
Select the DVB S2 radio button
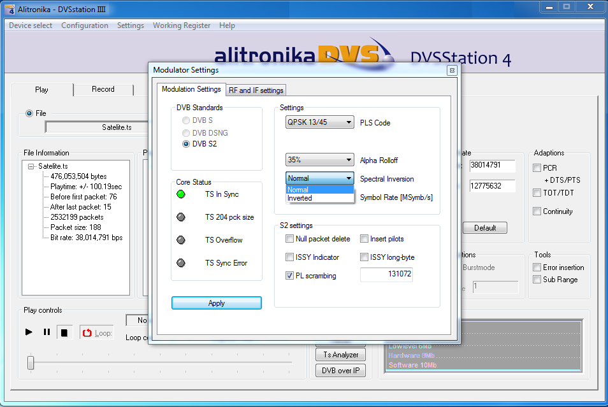(x=186, y=144)
